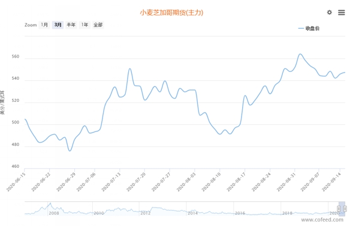Click the x-axis label 2020-07-13
The height and width of the screenshot is (226, 356).
[111, 182]
